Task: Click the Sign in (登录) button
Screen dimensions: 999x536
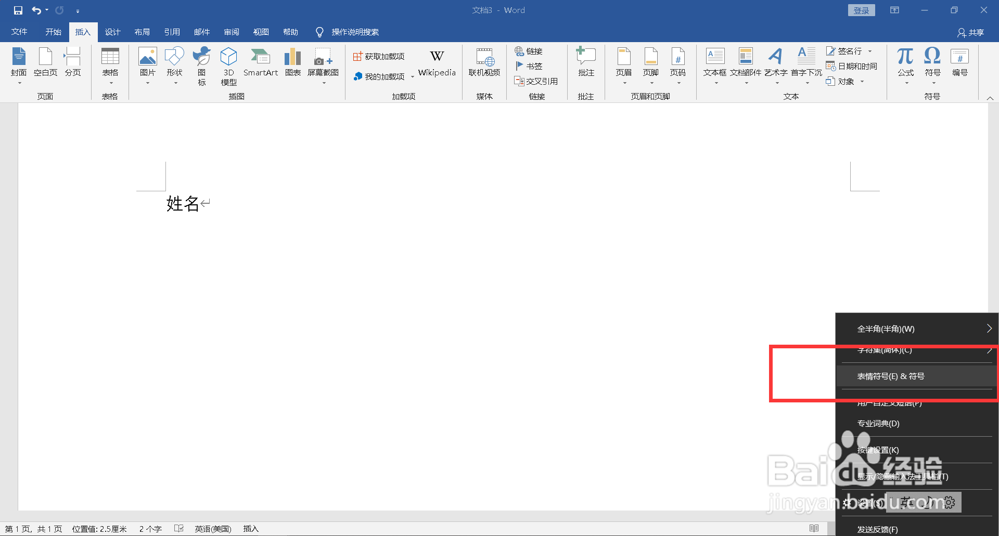Action: (862, 10)
